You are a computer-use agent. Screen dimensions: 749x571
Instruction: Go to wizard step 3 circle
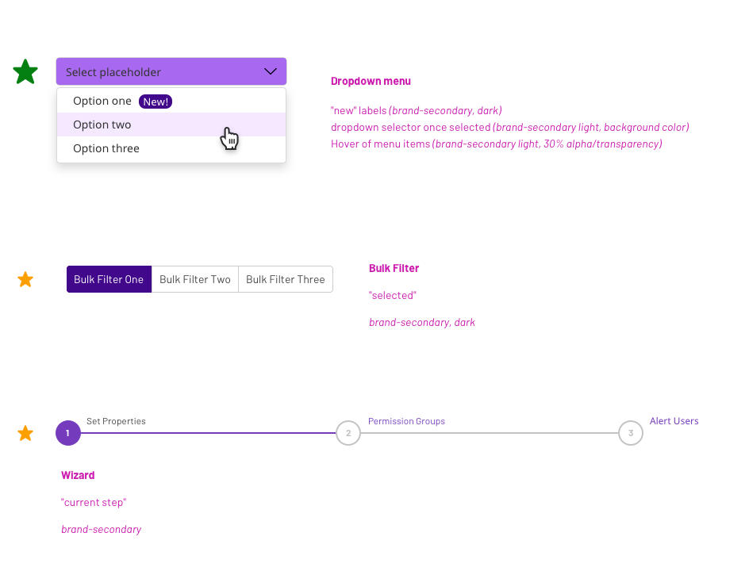[631, 433]
